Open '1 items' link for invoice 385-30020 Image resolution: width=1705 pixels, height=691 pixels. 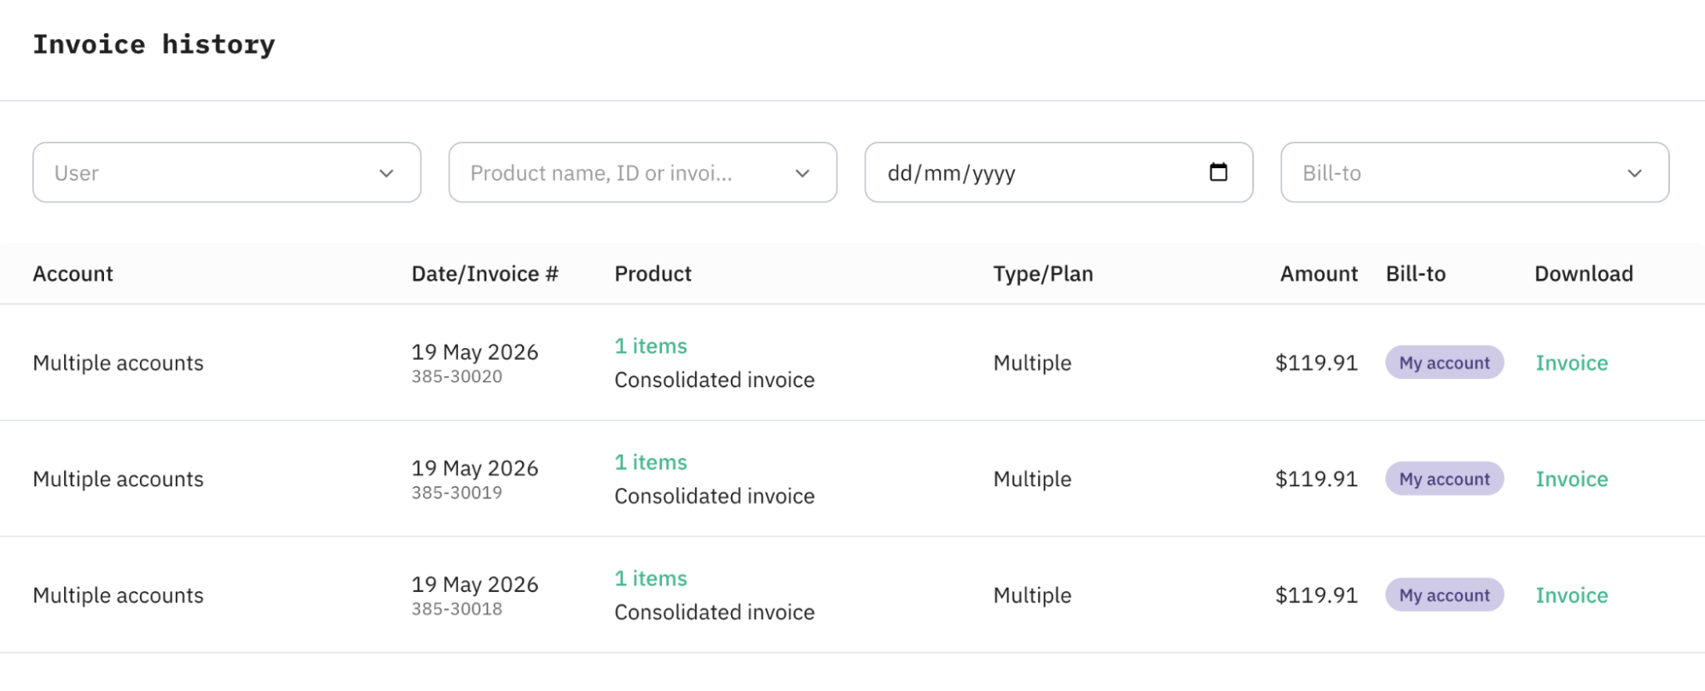651,346
